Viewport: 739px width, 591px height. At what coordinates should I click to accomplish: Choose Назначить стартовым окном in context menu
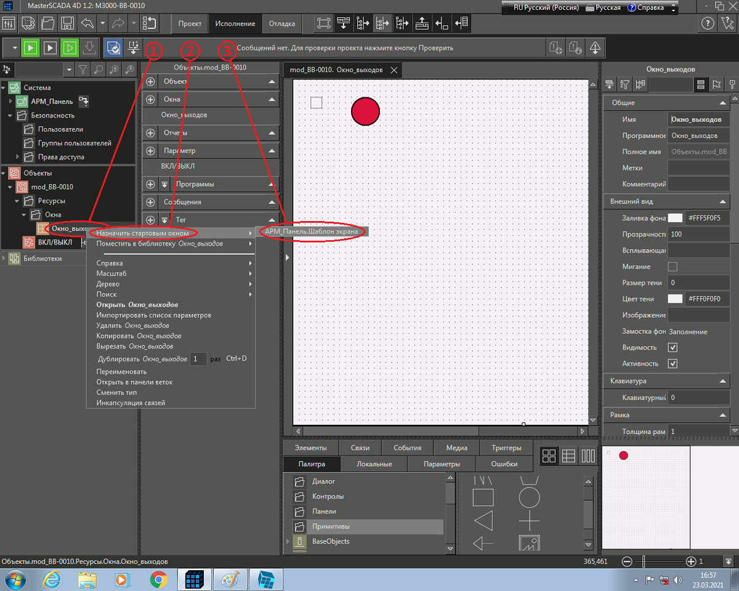tap(142, 233)
